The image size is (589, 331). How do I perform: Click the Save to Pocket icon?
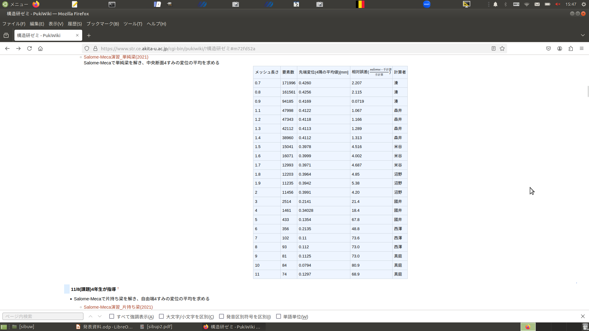pos(549,48)
